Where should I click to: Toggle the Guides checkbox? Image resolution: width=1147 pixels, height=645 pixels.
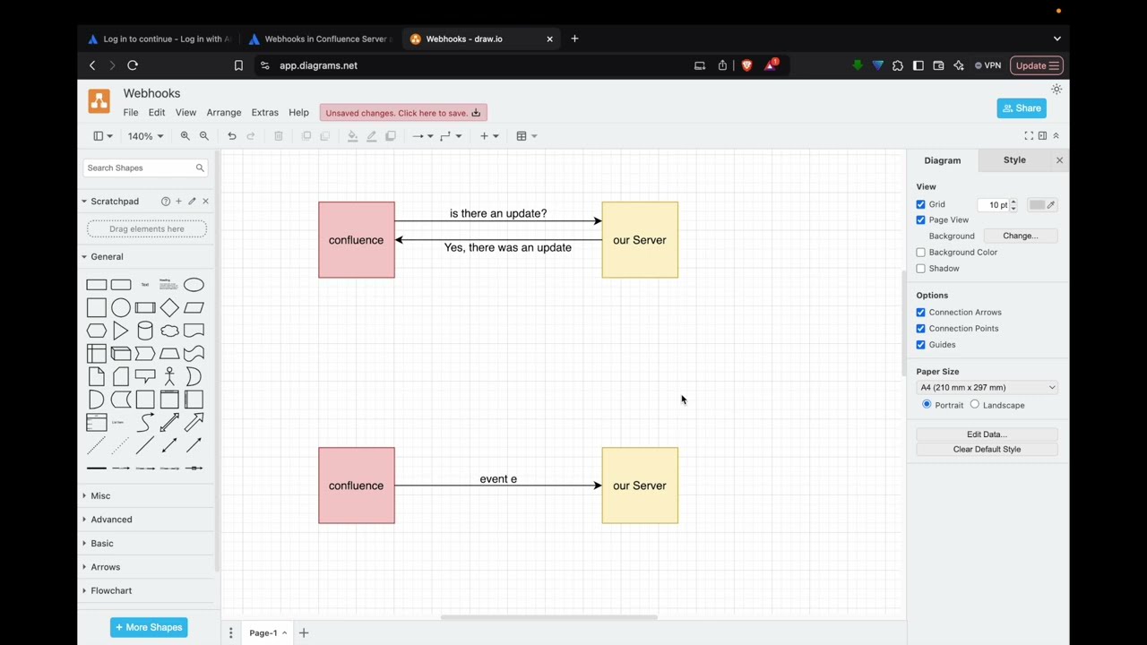tap(920, 345)
